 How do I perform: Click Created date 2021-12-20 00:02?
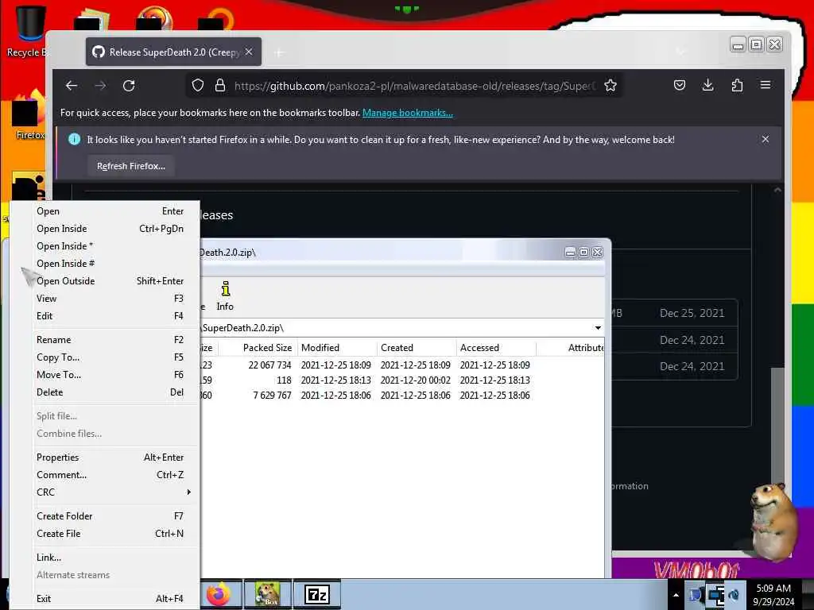[x=415, y=380]
